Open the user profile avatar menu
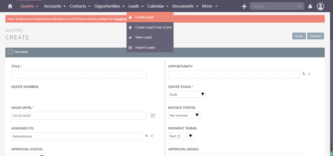The image size is (333, 156). (x=320, y=6)
